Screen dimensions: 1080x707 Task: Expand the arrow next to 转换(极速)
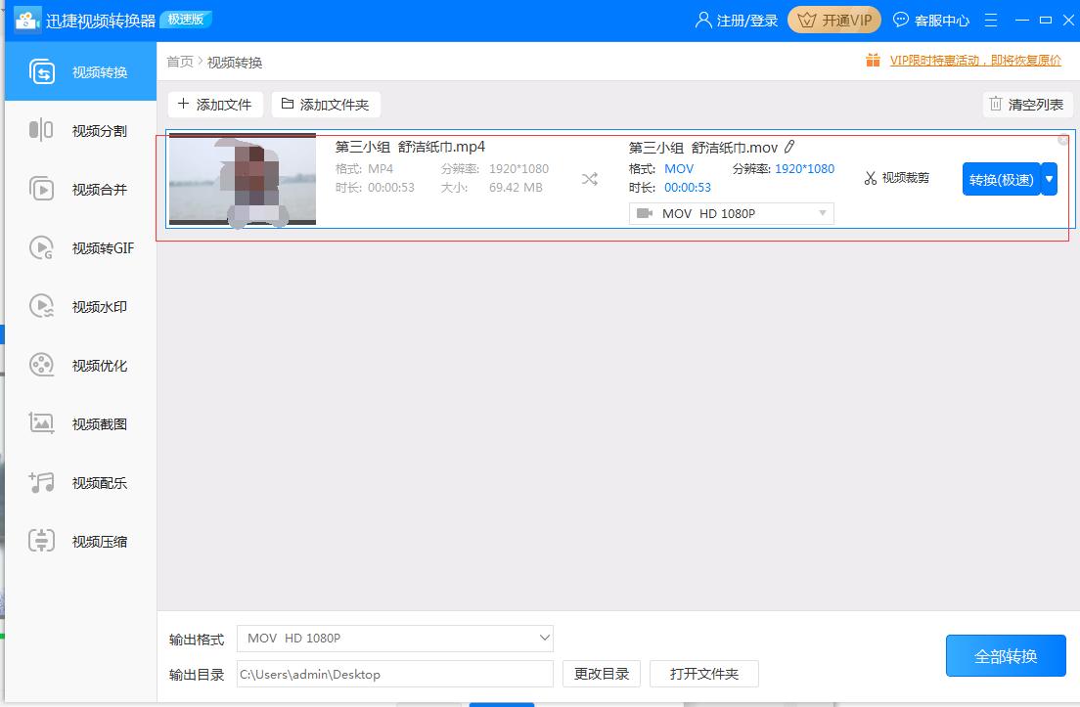click(x=1049, y=179)
